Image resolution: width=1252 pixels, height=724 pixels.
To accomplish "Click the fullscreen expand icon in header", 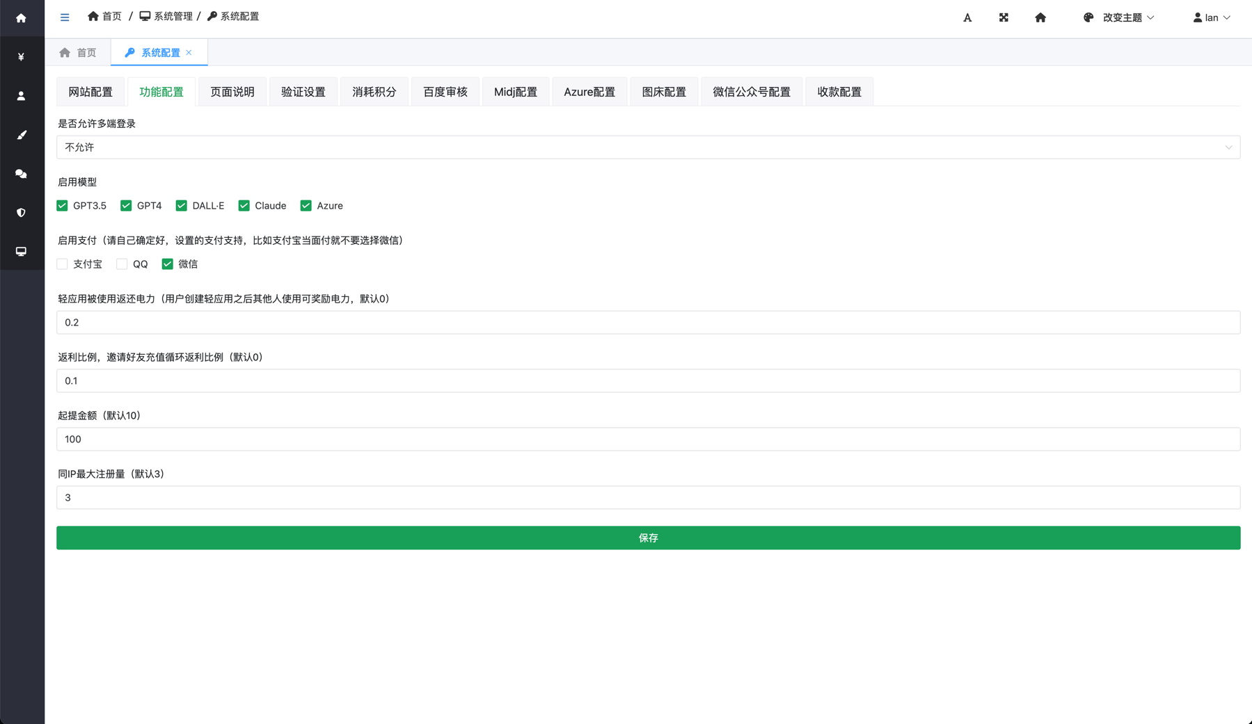I will click(1004, 17).
